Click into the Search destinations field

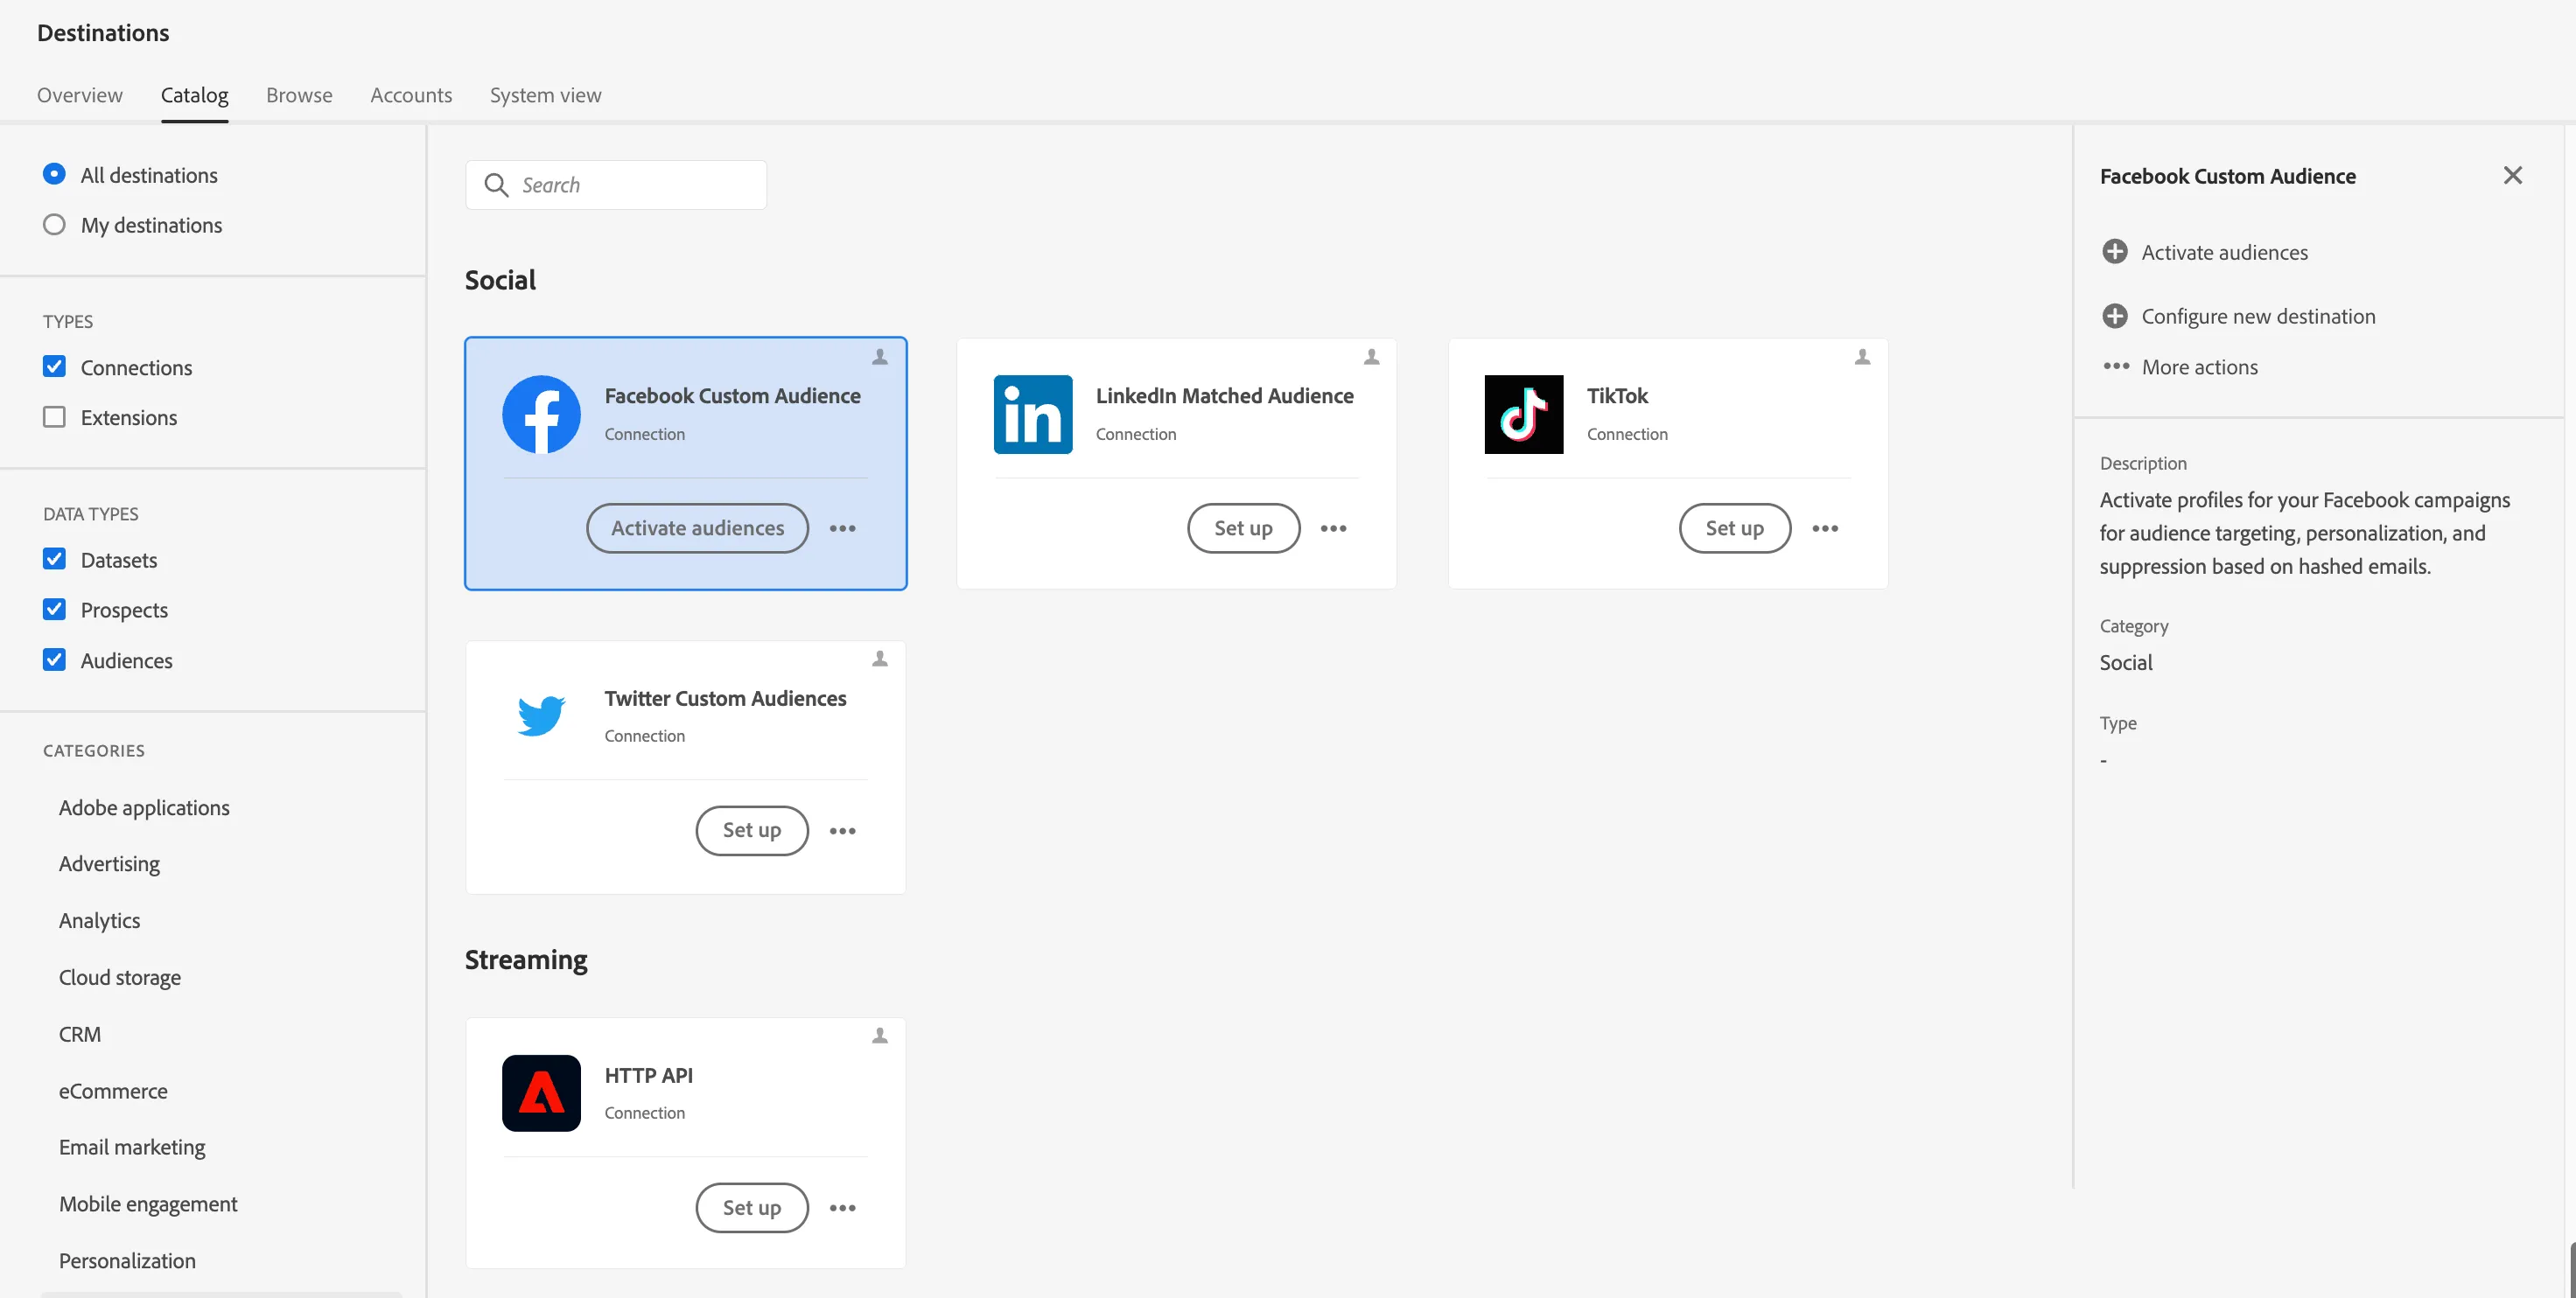pyautogui.click(x=616, y=185)
